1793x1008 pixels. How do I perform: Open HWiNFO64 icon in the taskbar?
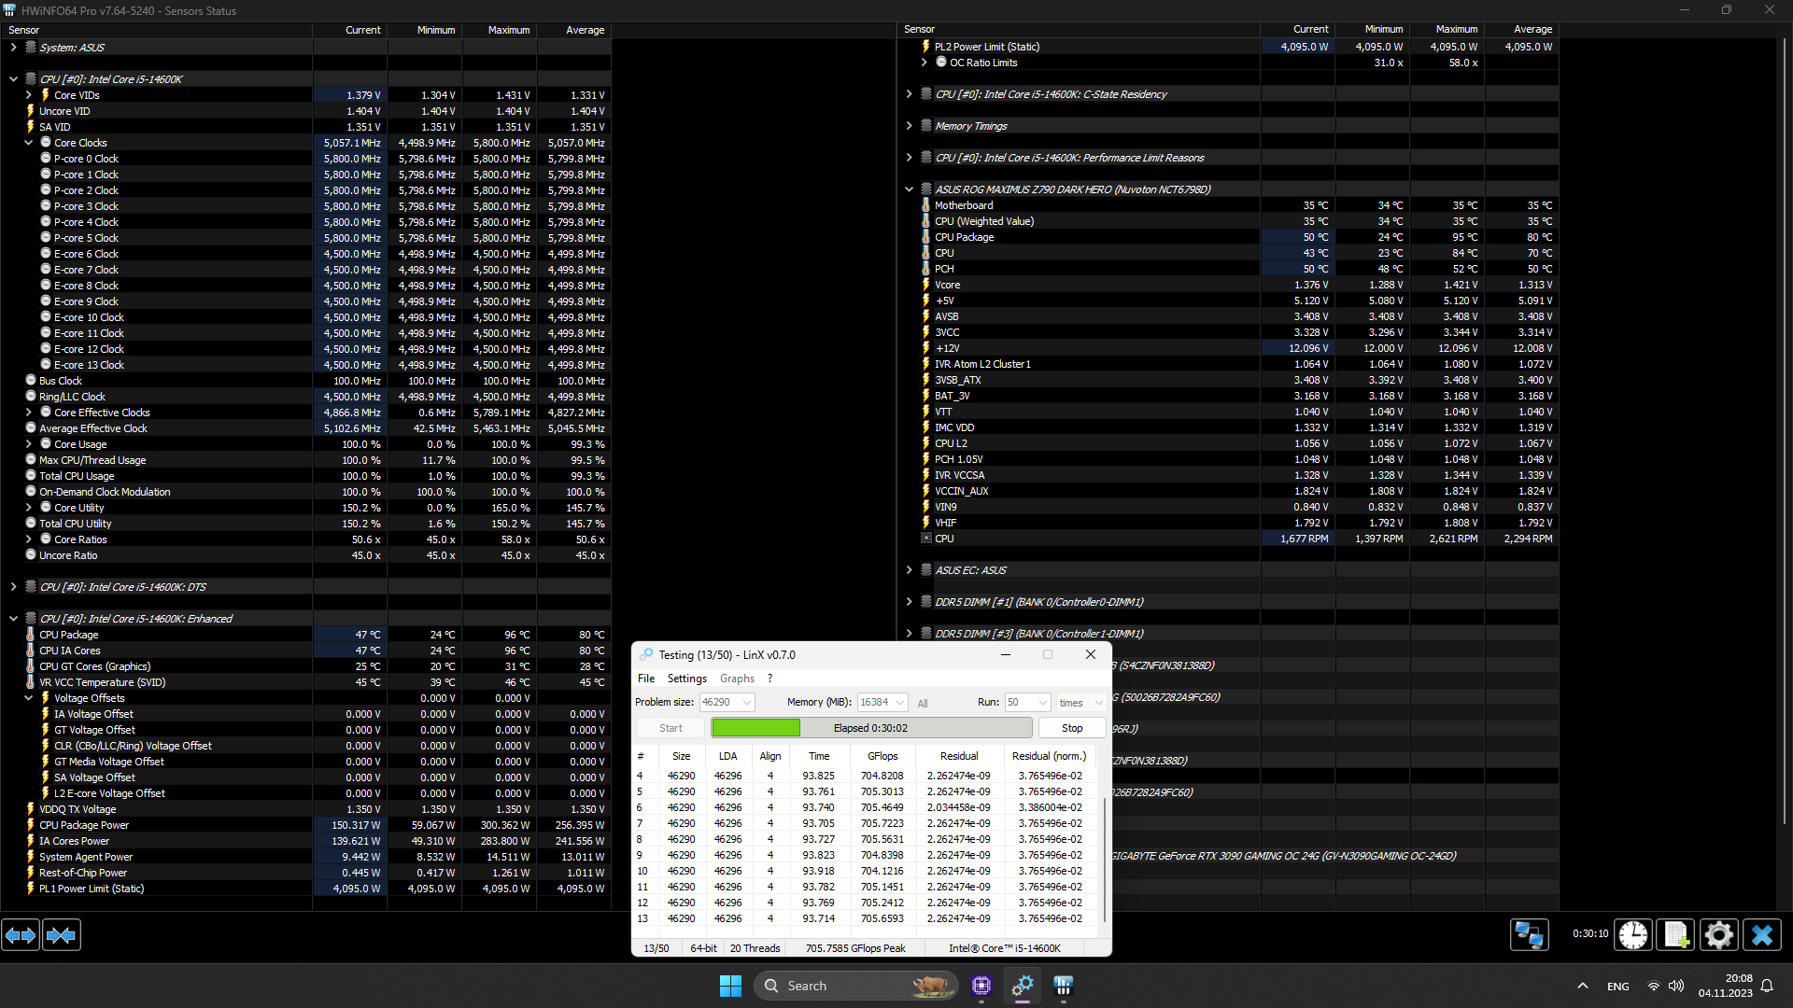(x=1063, y=986)
